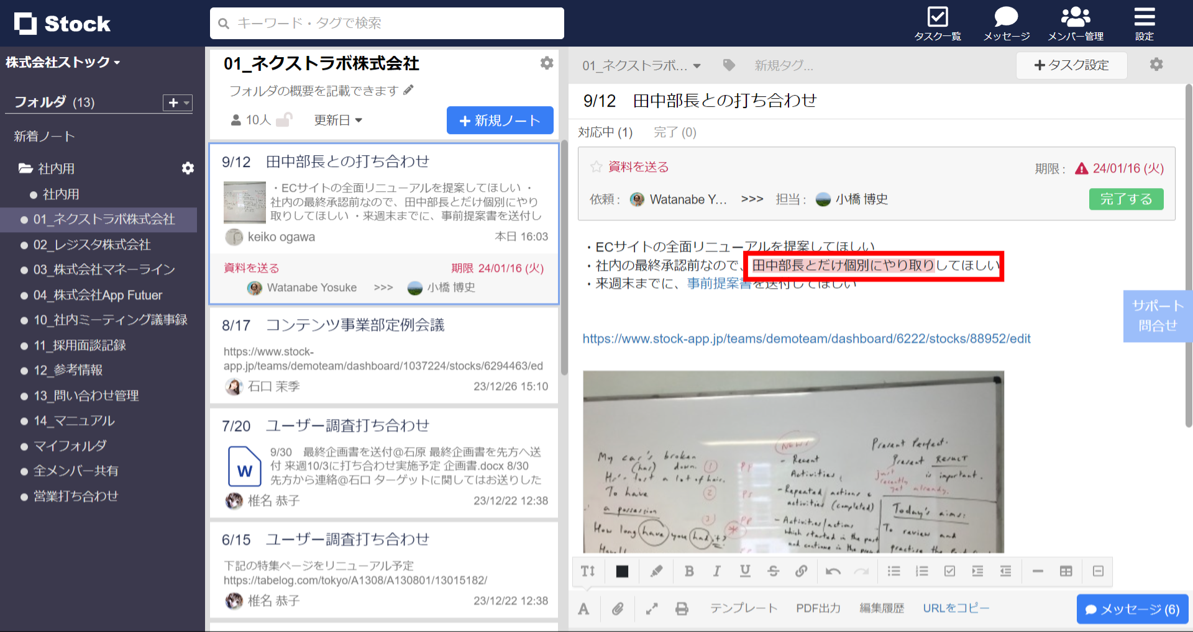Undo the last edit with the undo arrow
The image size is (1193, 632).
(833, 571)
